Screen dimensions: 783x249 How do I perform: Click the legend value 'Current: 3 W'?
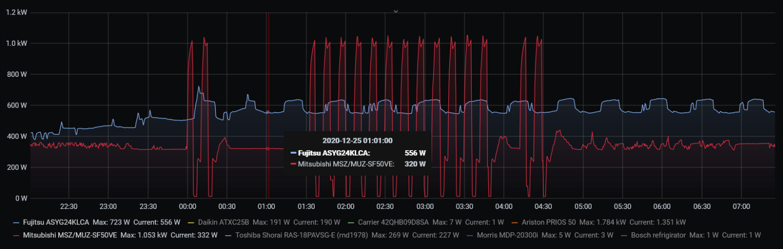click(x=594, y=235)
